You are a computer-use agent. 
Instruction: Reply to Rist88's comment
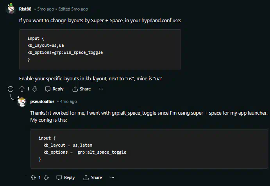[x=54, y=89]
